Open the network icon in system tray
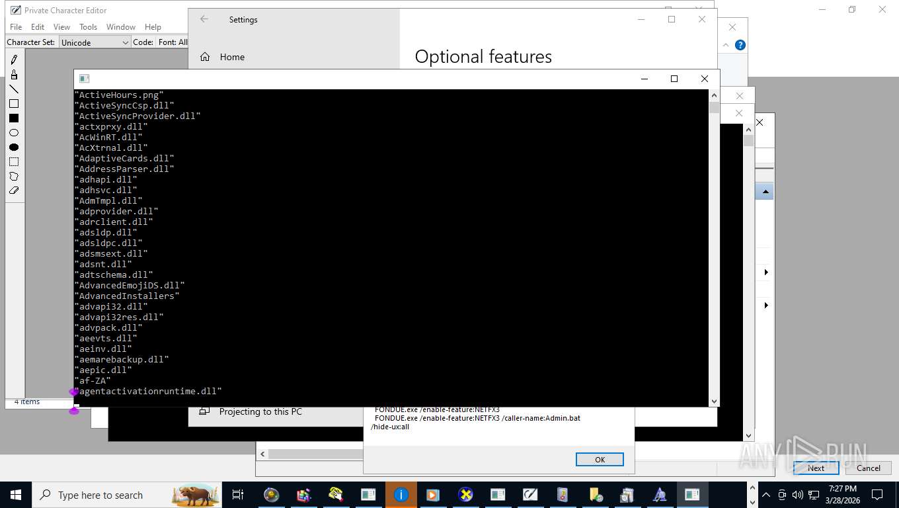 click(x=814, y=495)
